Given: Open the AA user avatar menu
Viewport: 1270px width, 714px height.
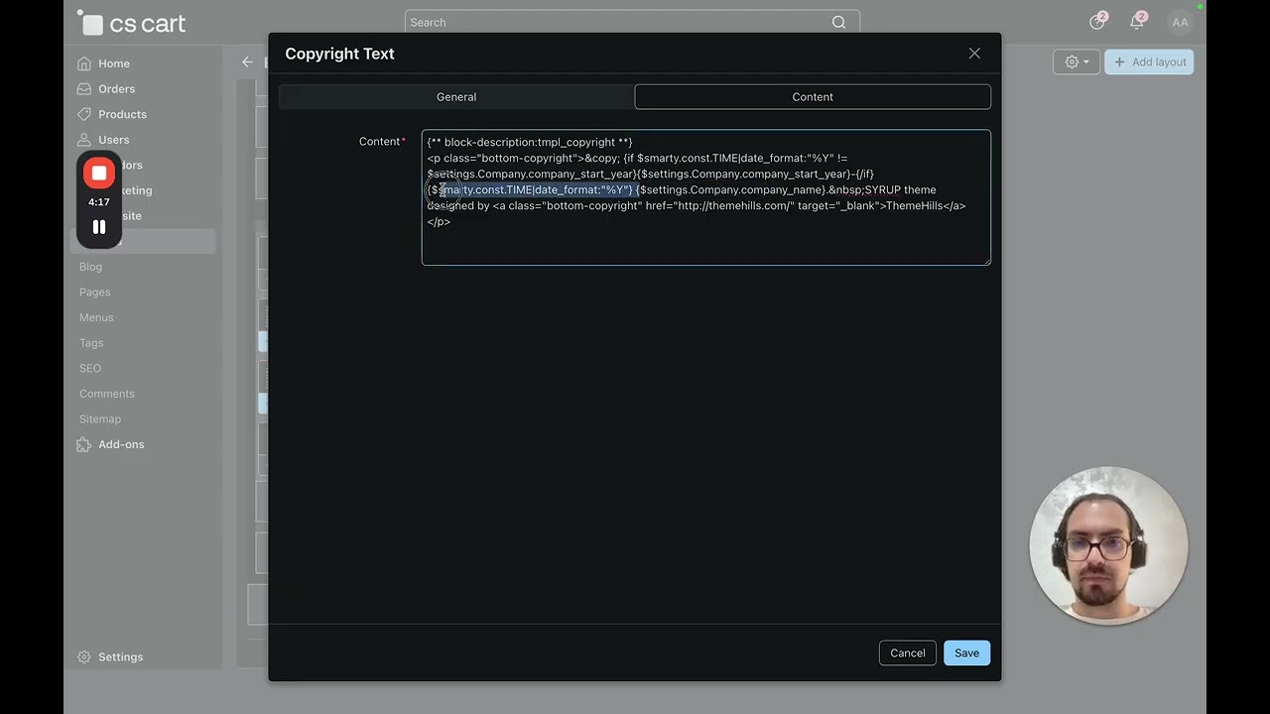Looking at the screenshot, I should coord(1180,22).
